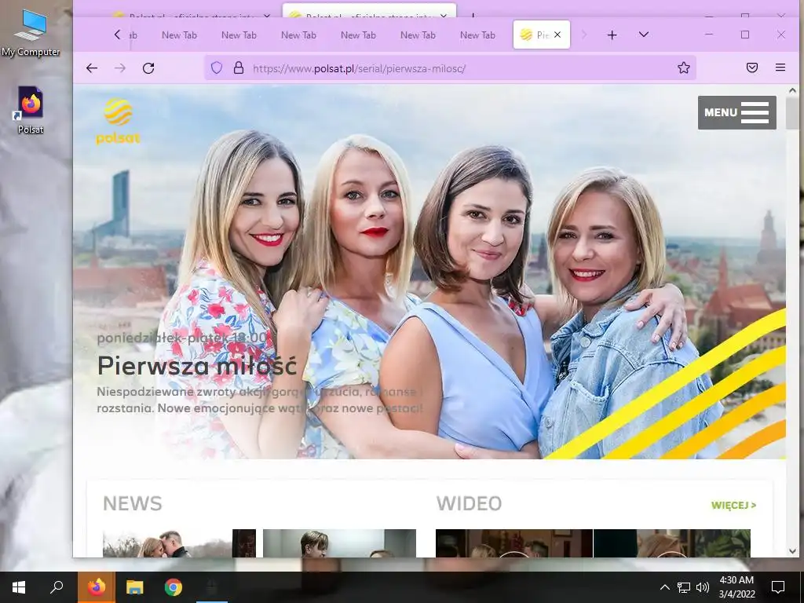
Task: Open the Windows Start menu
Action: (19, 587)
